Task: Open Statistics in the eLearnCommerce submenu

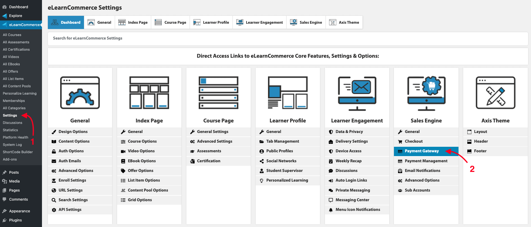Action: [x=10, y=130]
